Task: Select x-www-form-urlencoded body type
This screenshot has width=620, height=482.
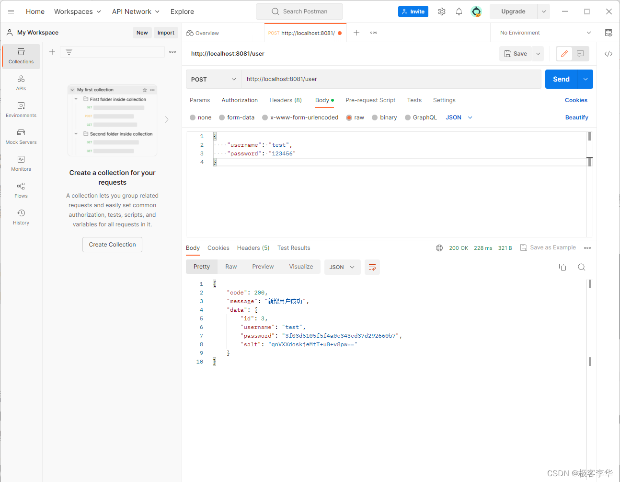Action: point(300,118)
